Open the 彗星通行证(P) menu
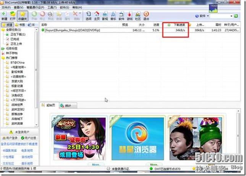 (35, 8)
